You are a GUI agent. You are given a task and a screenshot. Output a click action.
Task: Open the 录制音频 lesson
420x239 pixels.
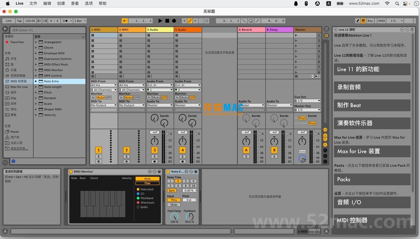click(372, 87)
